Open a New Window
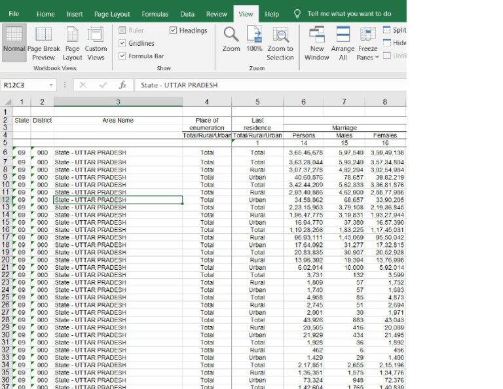Image resolution: width=503 pixels, height=389 pixels. pyautogui.click(x=316, y=43)
